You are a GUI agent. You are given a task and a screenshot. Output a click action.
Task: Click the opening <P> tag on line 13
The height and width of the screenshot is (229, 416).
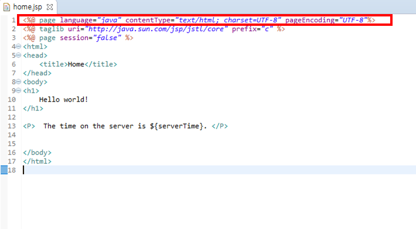pos(29,126)
